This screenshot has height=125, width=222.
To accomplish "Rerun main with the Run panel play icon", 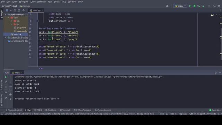I will coord(6,77).
